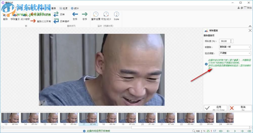
Task: Click the zoom magnifier icon in status bar
Action: [x=194, y=131]
